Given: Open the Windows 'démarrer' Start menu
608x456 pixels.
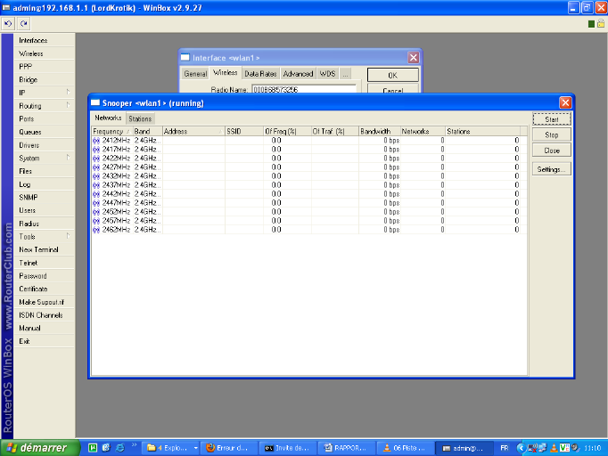Looking at the screenshot, I should (x=38, y=447).
